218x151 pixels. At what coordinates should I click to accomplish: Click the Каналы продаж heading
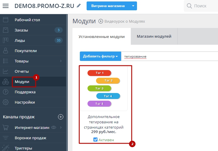coord(19,117)
